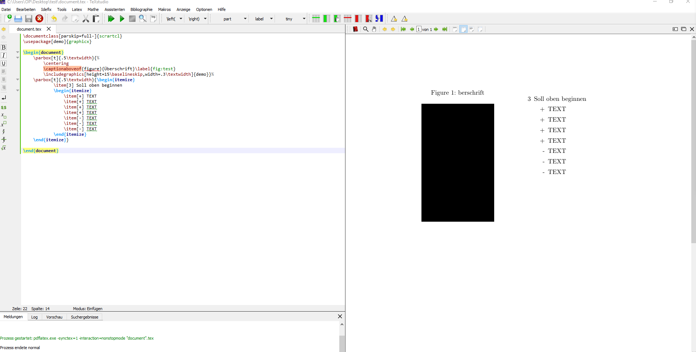
Task: Toggle the embedded viewer sidebar icon
Action: [675, 29]
